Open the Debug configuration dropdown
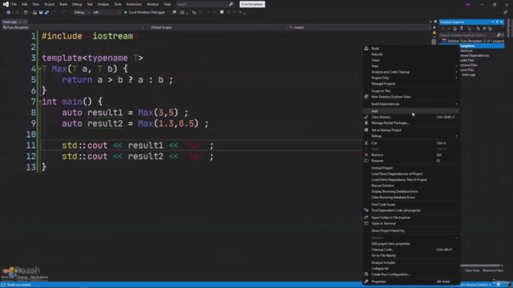This screenshot has width=513, height=288. [82, 13]
